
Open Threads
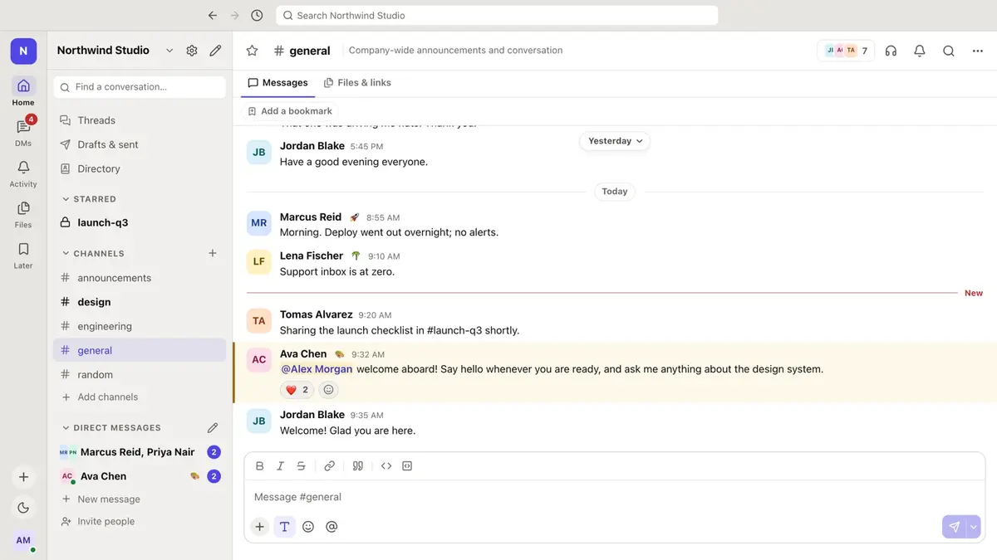140,120
